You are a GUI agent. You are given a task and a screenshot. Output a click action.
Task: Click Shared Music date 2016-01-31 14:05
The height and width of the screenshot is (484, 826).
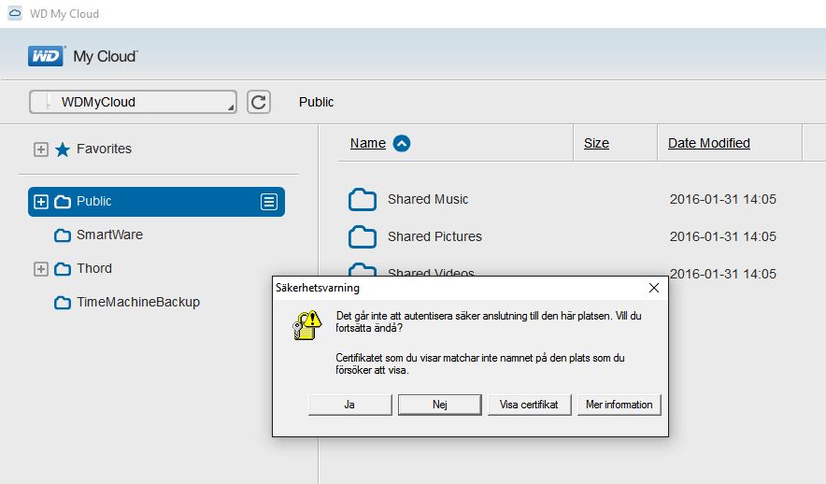coord(723,199)
